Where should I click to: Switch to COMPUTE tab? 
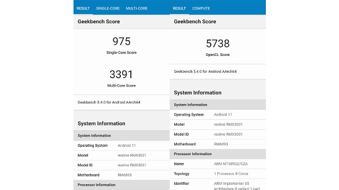[201, 8]
